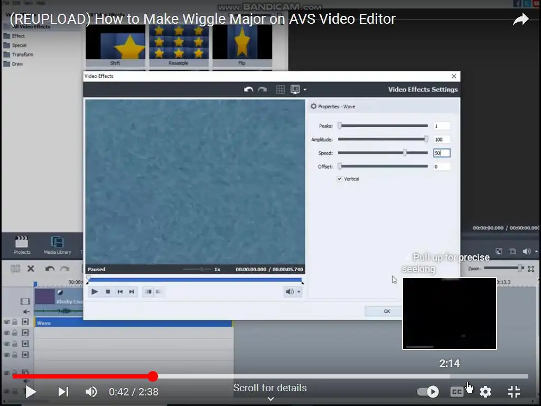Screen dimensions: 541x406
Task: Focus the Speed value field showing 50
Action: coord(442,153)
